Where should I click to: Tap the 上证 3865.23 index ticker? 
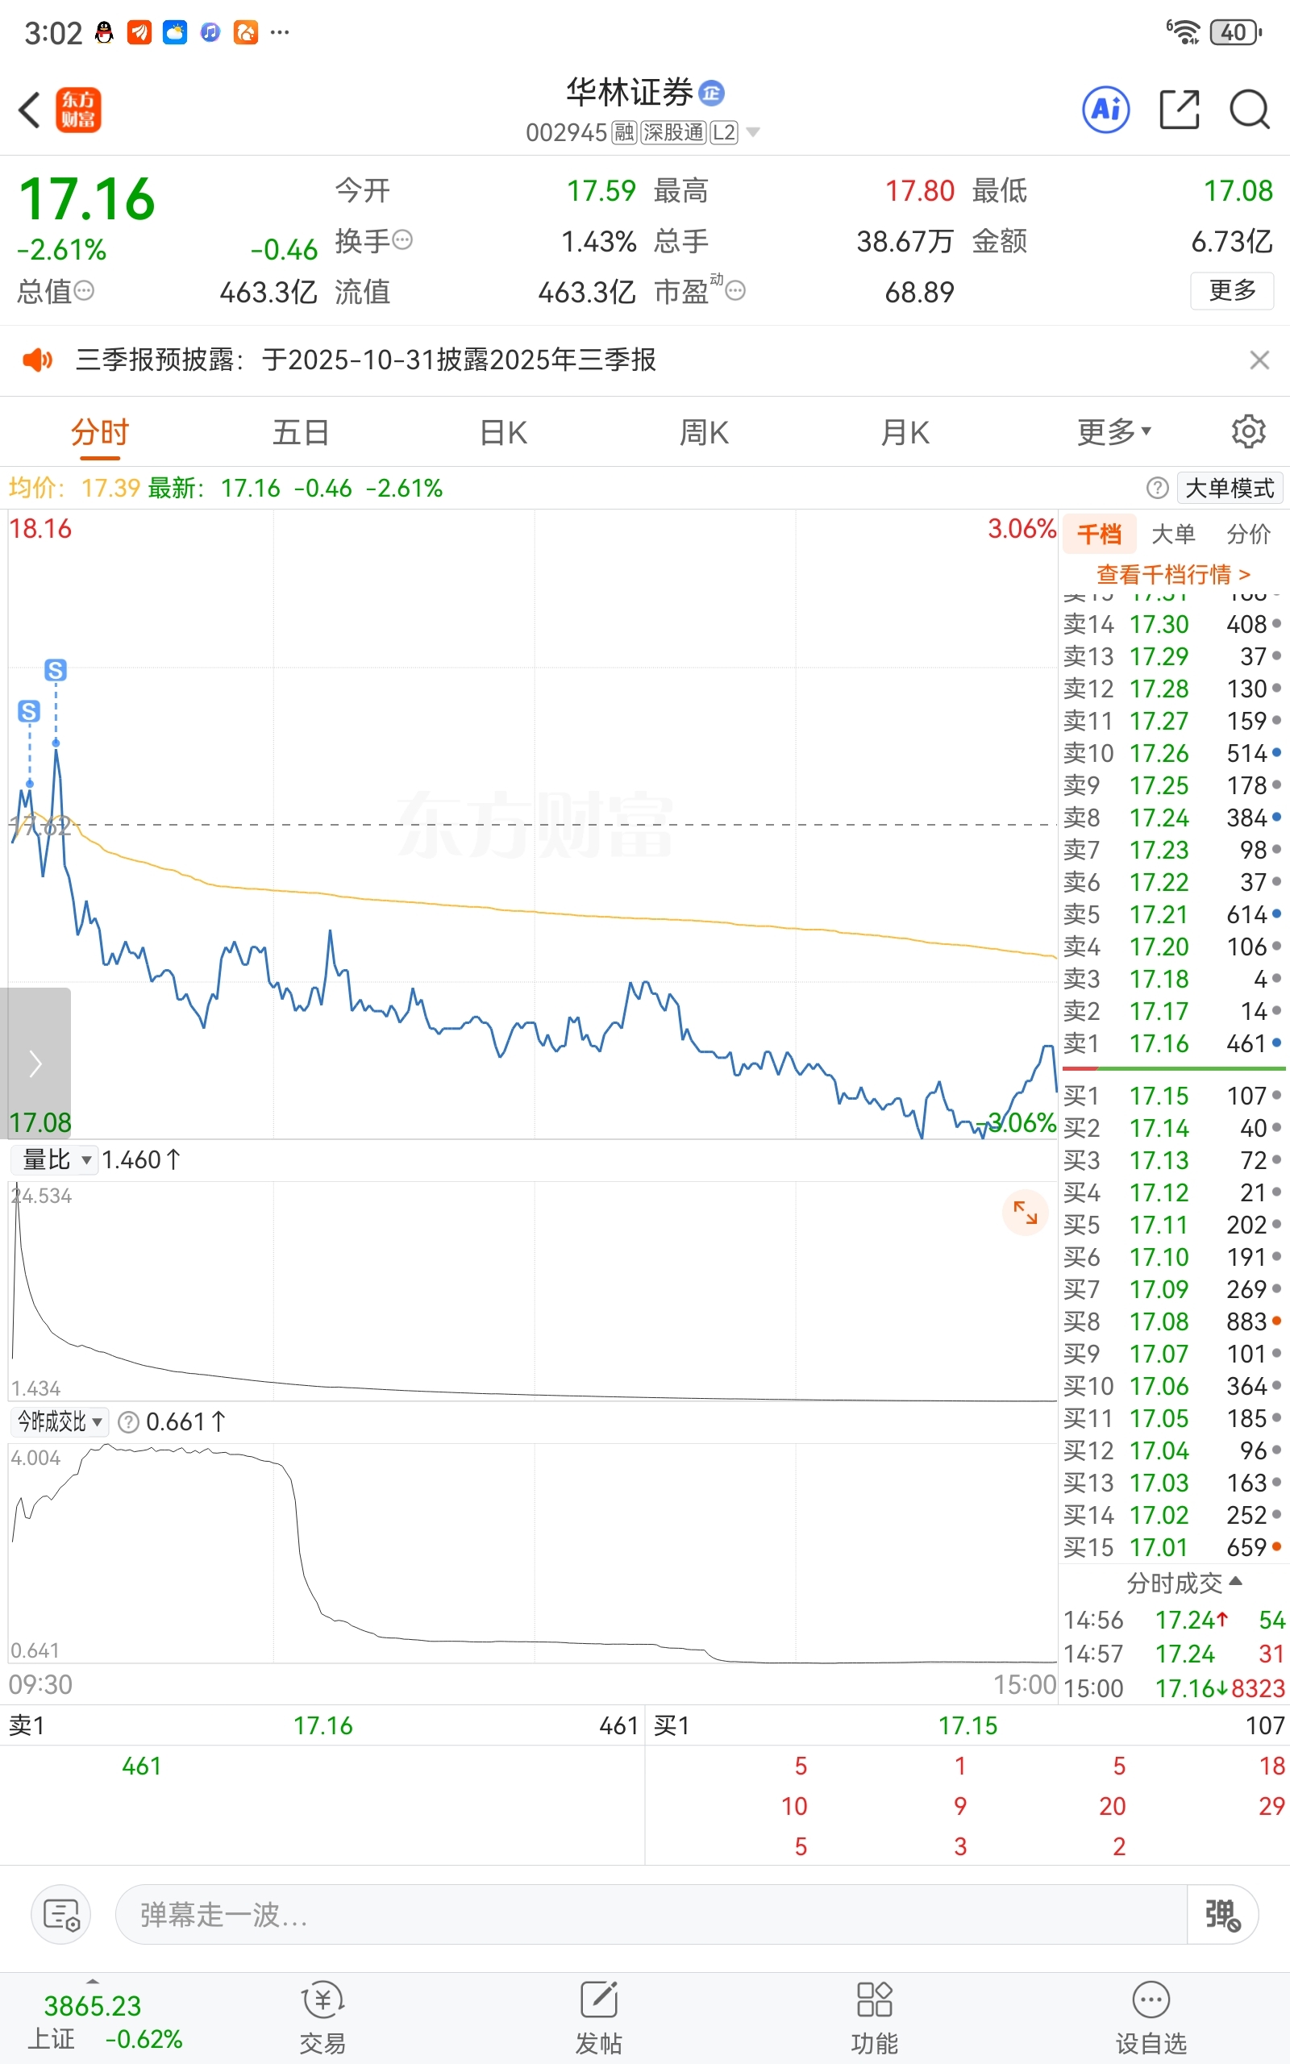tap(104, 2021)
